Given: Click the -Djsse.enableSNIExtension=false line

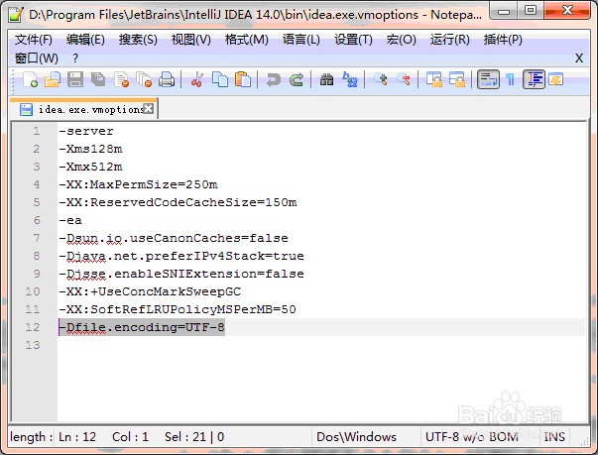Looking at the screenshot, I should tap(181, 274).
